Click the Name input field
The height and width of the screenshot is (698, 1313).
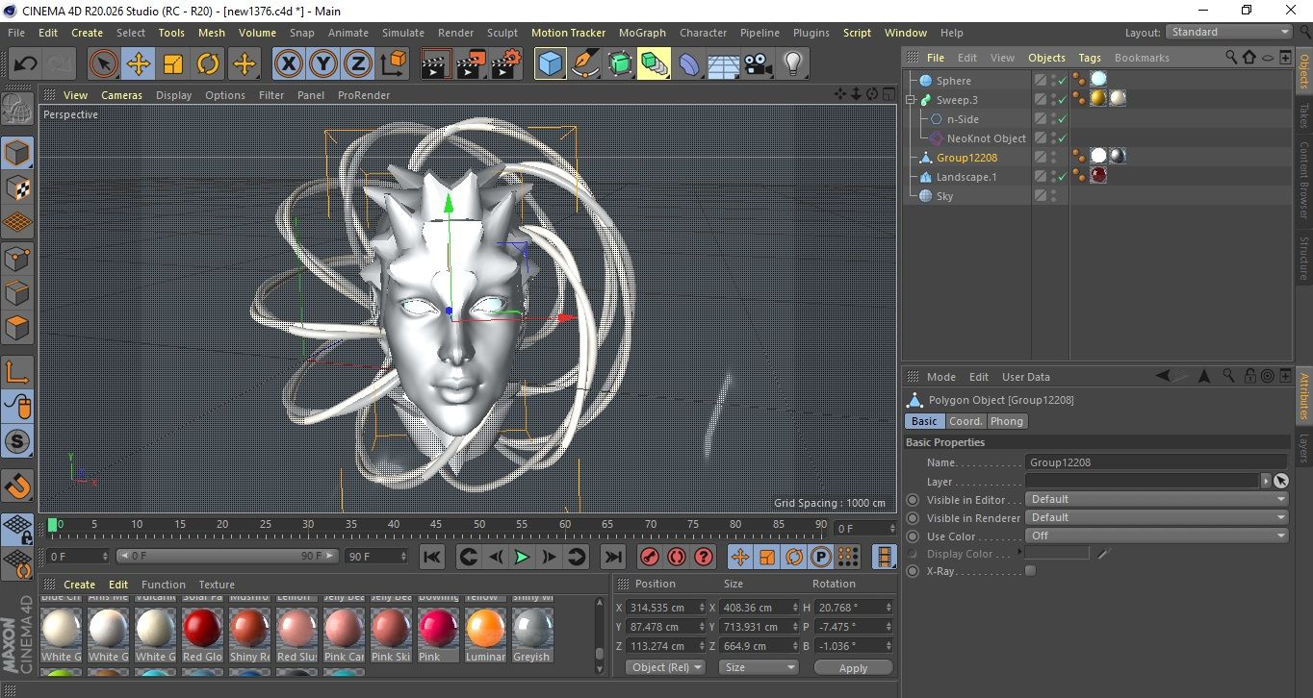[1156, 462]
